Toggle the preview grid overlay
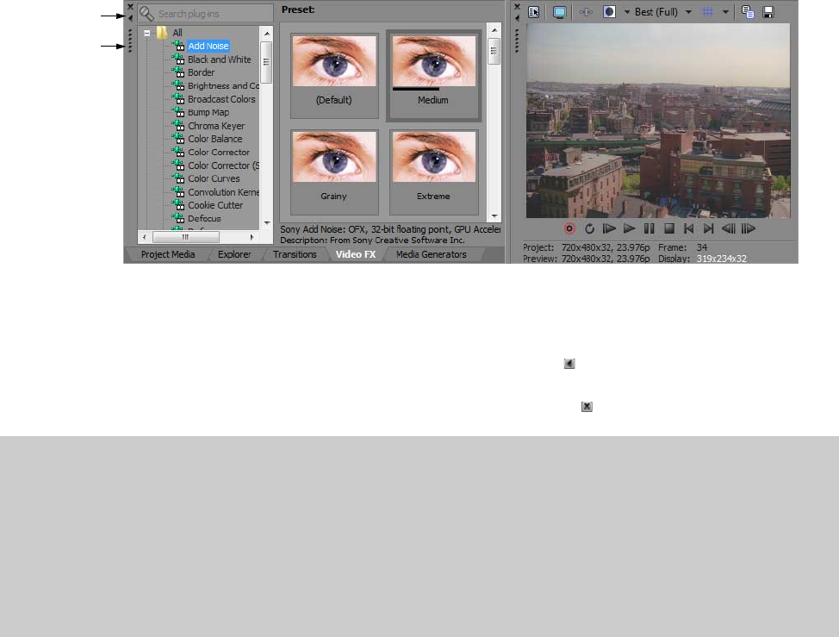 [x=707, y=13]
